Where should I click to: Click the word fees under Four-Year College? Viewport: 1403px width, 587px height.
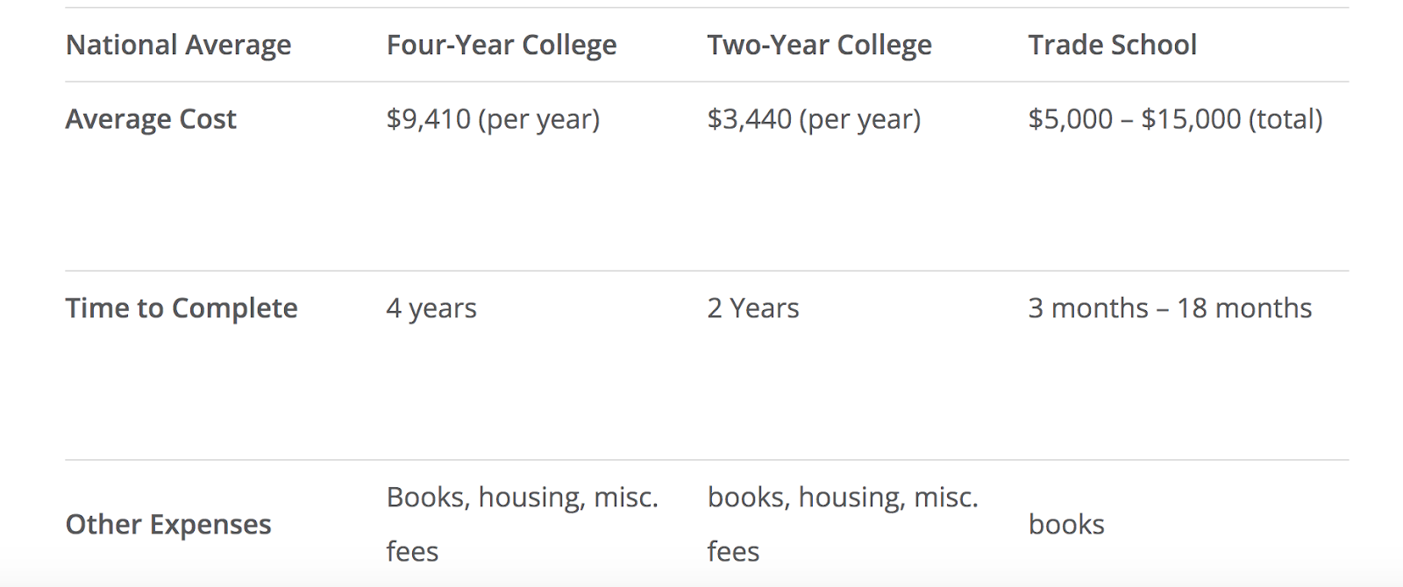[412, 551]
